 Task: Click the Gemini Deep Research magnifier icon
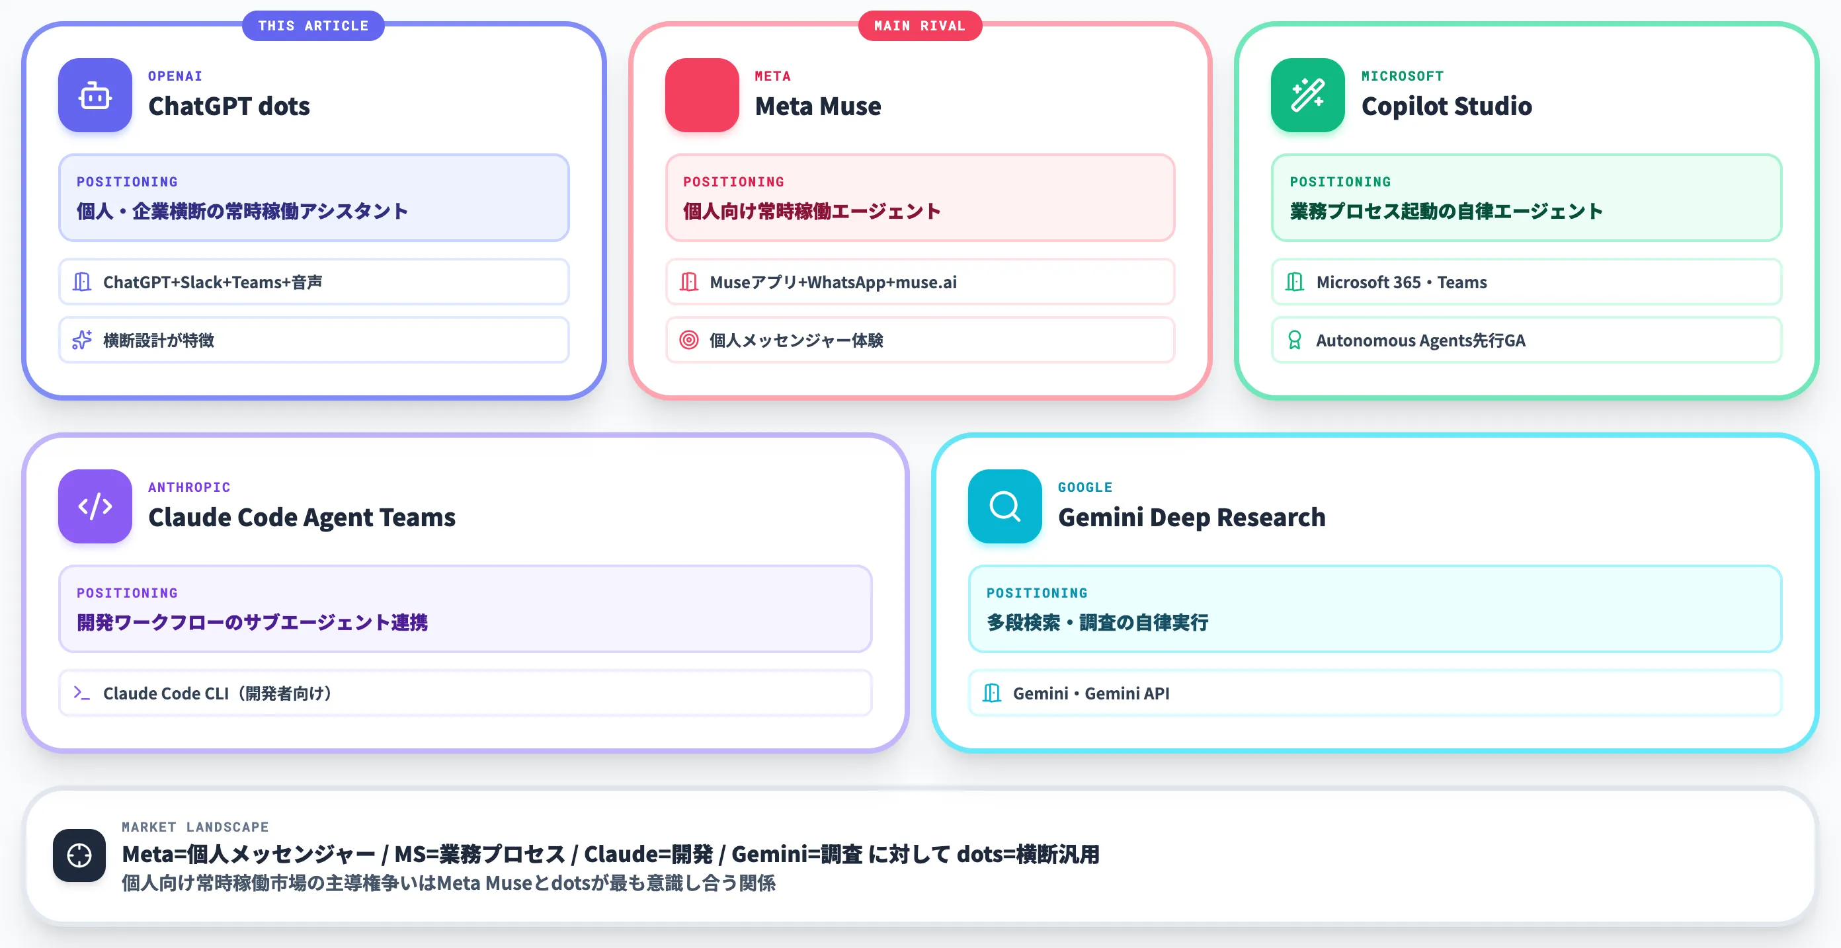click(x=1005, y=506)
